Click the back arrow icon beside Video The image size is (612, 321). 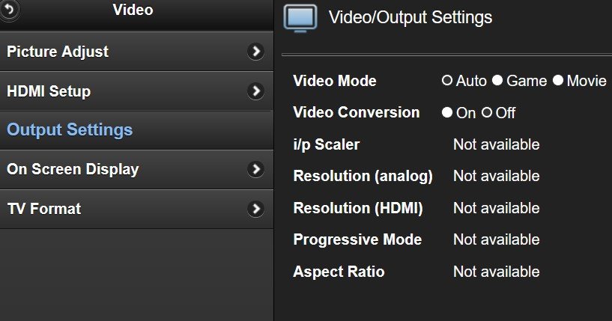tap(10, 9)
